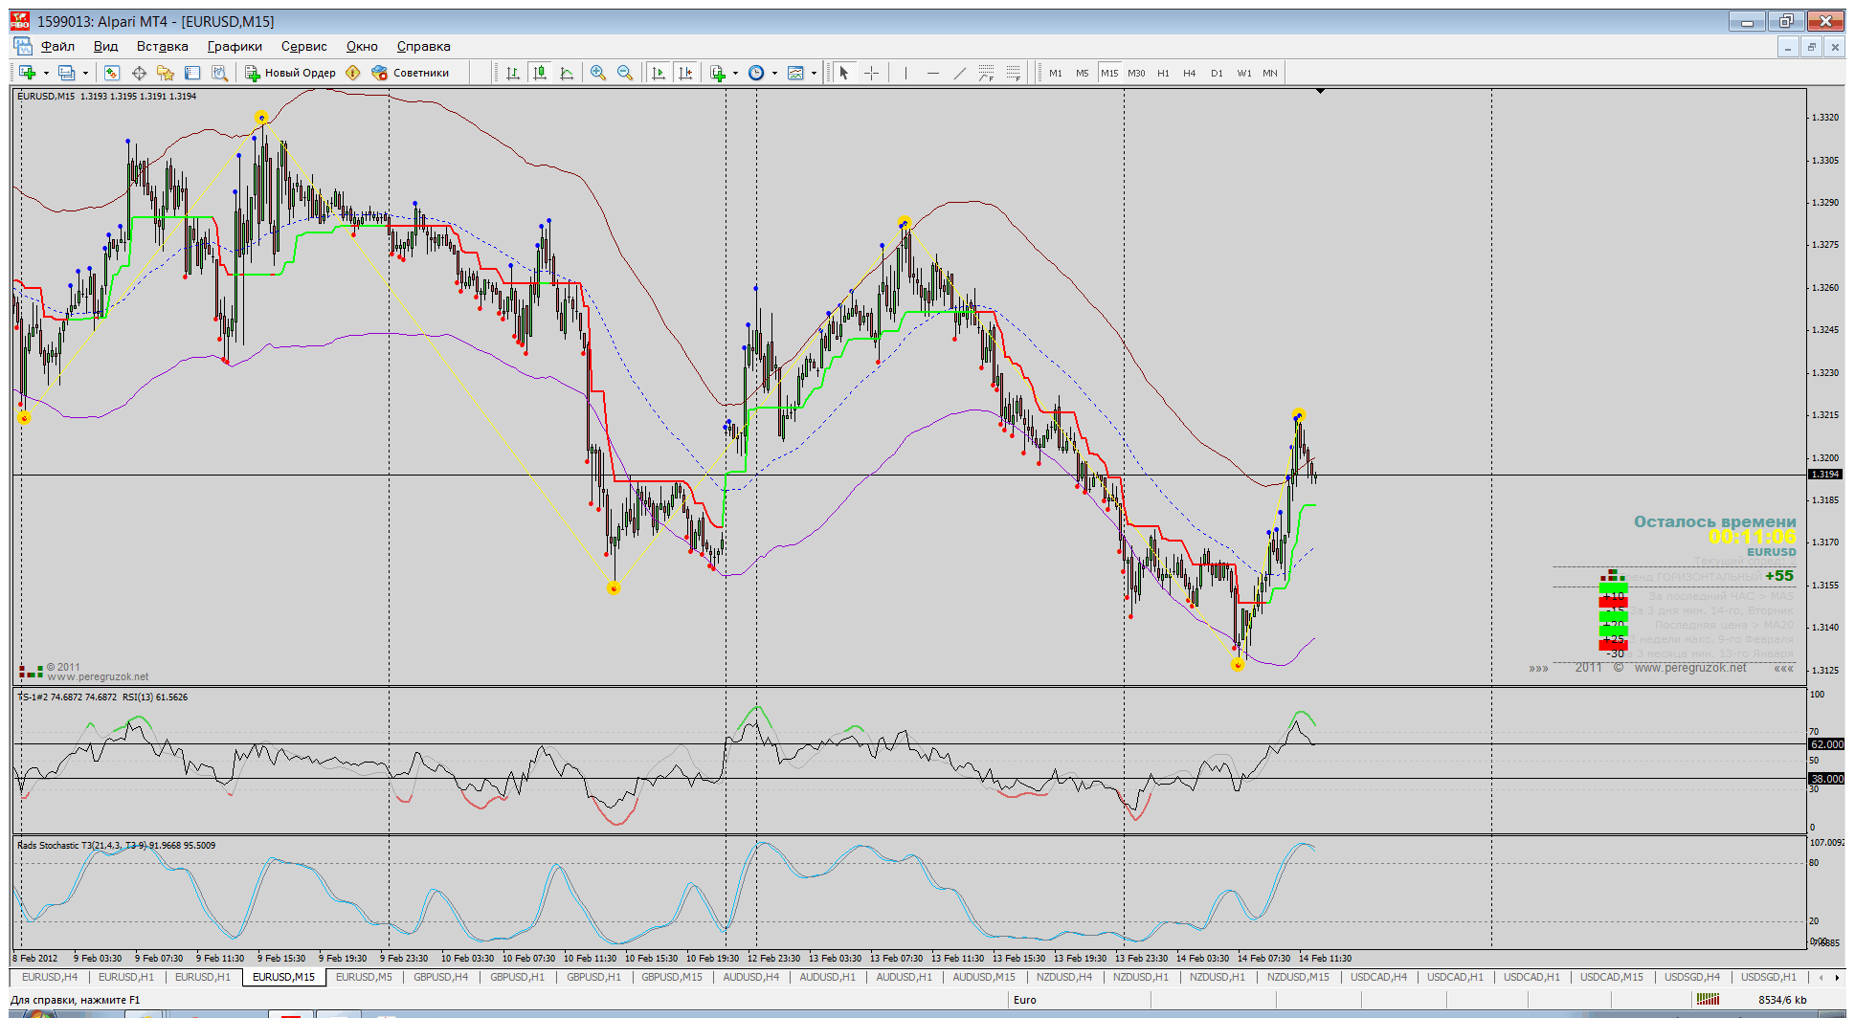The height and width of the screenshot is (1018, 1855).
Task: Click the 8534/6 kb connection status
Action: click(x=1784, y=1000)
